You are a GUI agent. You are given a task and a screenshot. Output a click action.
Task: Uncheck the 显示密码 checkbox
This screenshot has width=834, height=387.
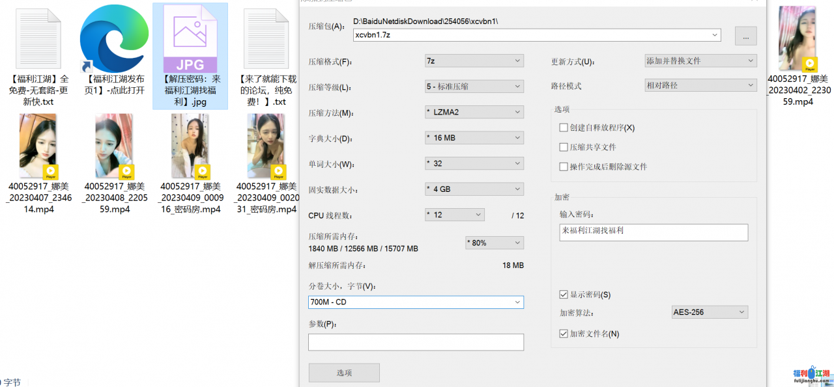coord(563,294)
